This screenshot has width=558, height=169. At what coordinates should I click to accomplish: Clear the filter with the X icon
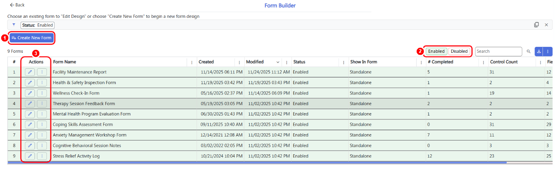pos(546,25)
